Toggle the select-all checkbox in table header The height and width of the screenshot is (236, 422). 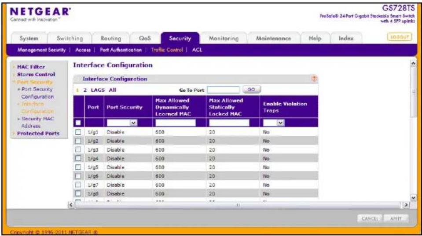[78, 123]
